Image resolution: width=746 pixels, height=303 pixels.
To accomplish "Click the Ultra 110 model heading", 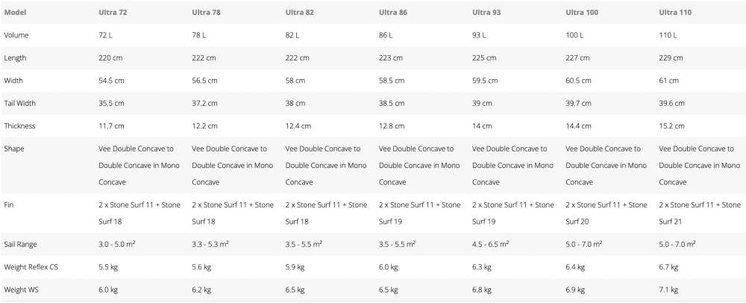I will [675, 13].
